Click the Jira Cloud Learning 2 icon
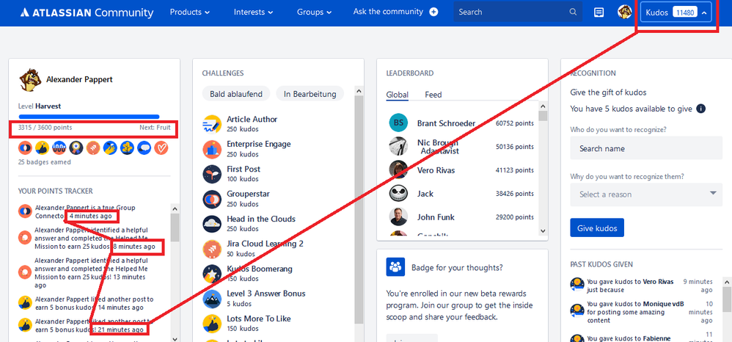The width and height of the screenshot is (732, 342). (x=212, y=249)
